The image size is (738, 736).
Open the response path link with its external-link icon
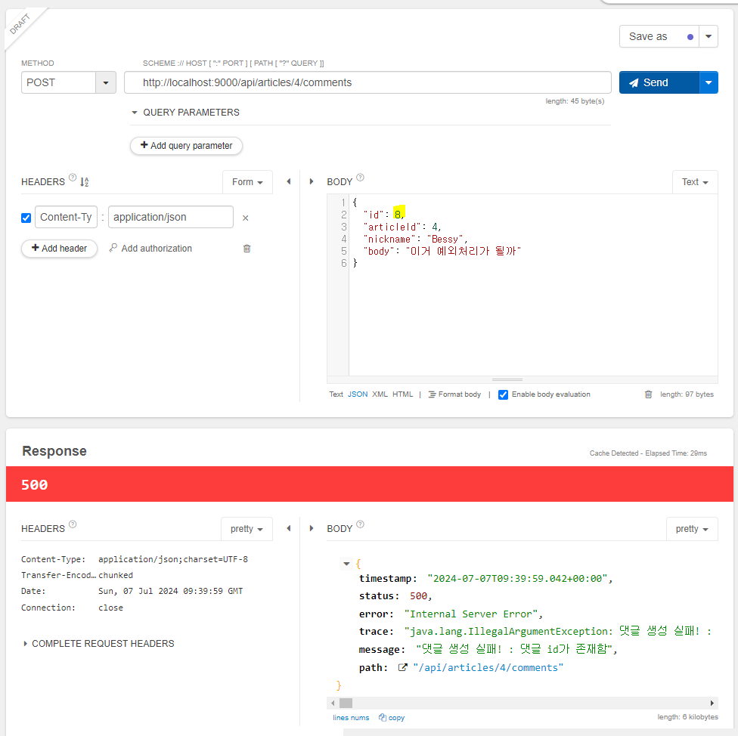click(402, 667)
